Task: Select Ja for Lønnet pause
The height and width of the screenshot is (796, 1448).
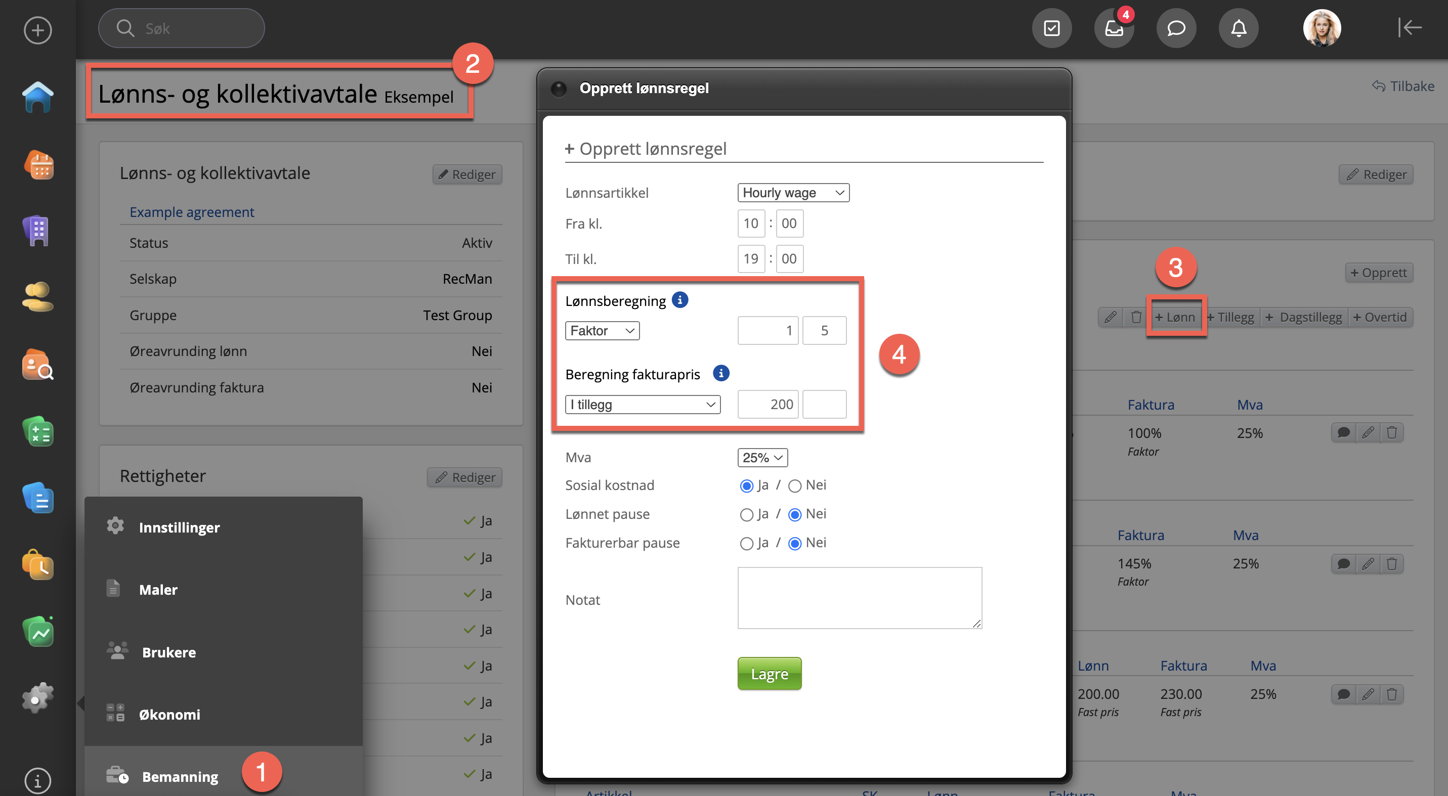Action: pyautogui.click(x=746, y=514)
